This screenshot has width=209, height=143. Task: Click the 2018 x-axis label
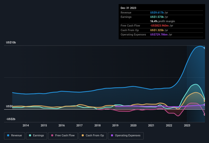coord(97,125)
